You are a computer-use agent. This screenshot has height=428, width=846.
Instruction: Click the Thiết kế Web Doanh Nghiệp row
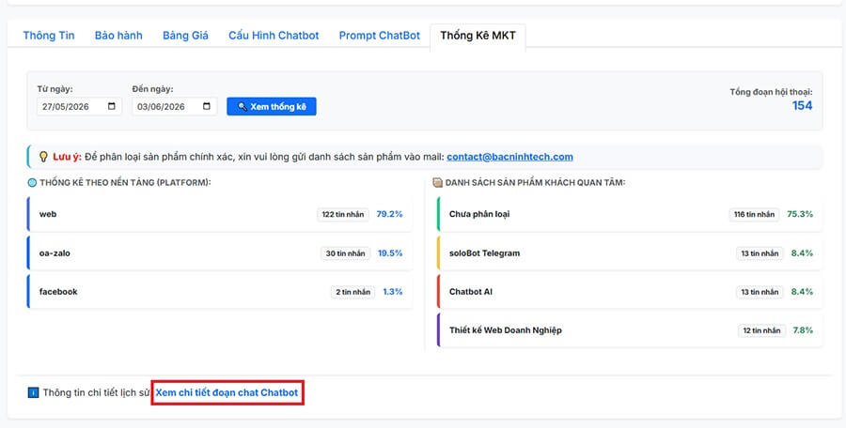pyautogui.click(x=630, y=329)
